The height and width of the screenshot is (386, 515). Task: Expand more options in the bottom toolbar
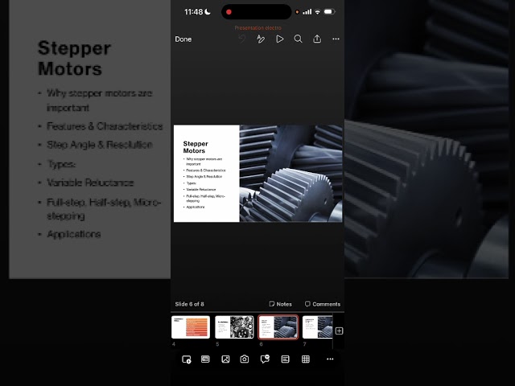(330, 359)
